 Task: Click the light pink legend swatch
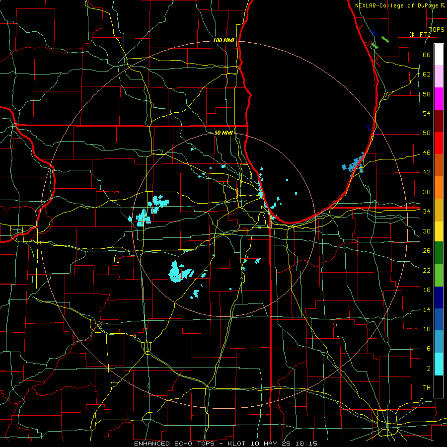point(439,76)
